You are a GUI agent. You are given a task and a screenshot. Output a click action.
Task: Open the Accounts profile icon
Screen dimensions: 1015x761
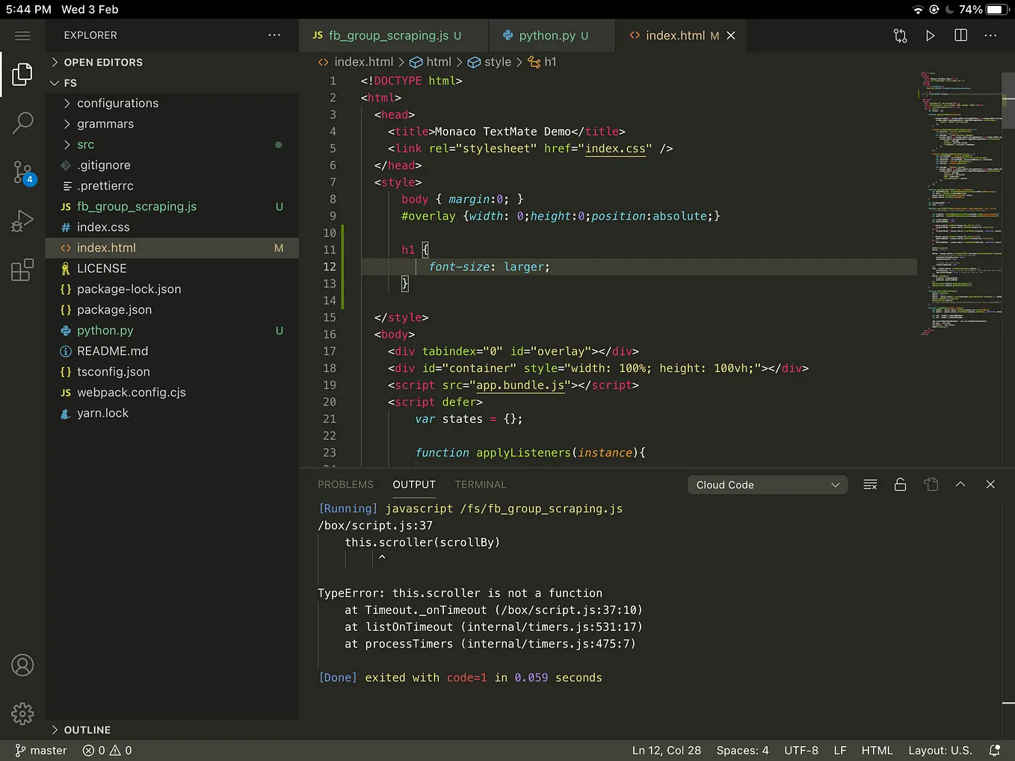(22, 665)
